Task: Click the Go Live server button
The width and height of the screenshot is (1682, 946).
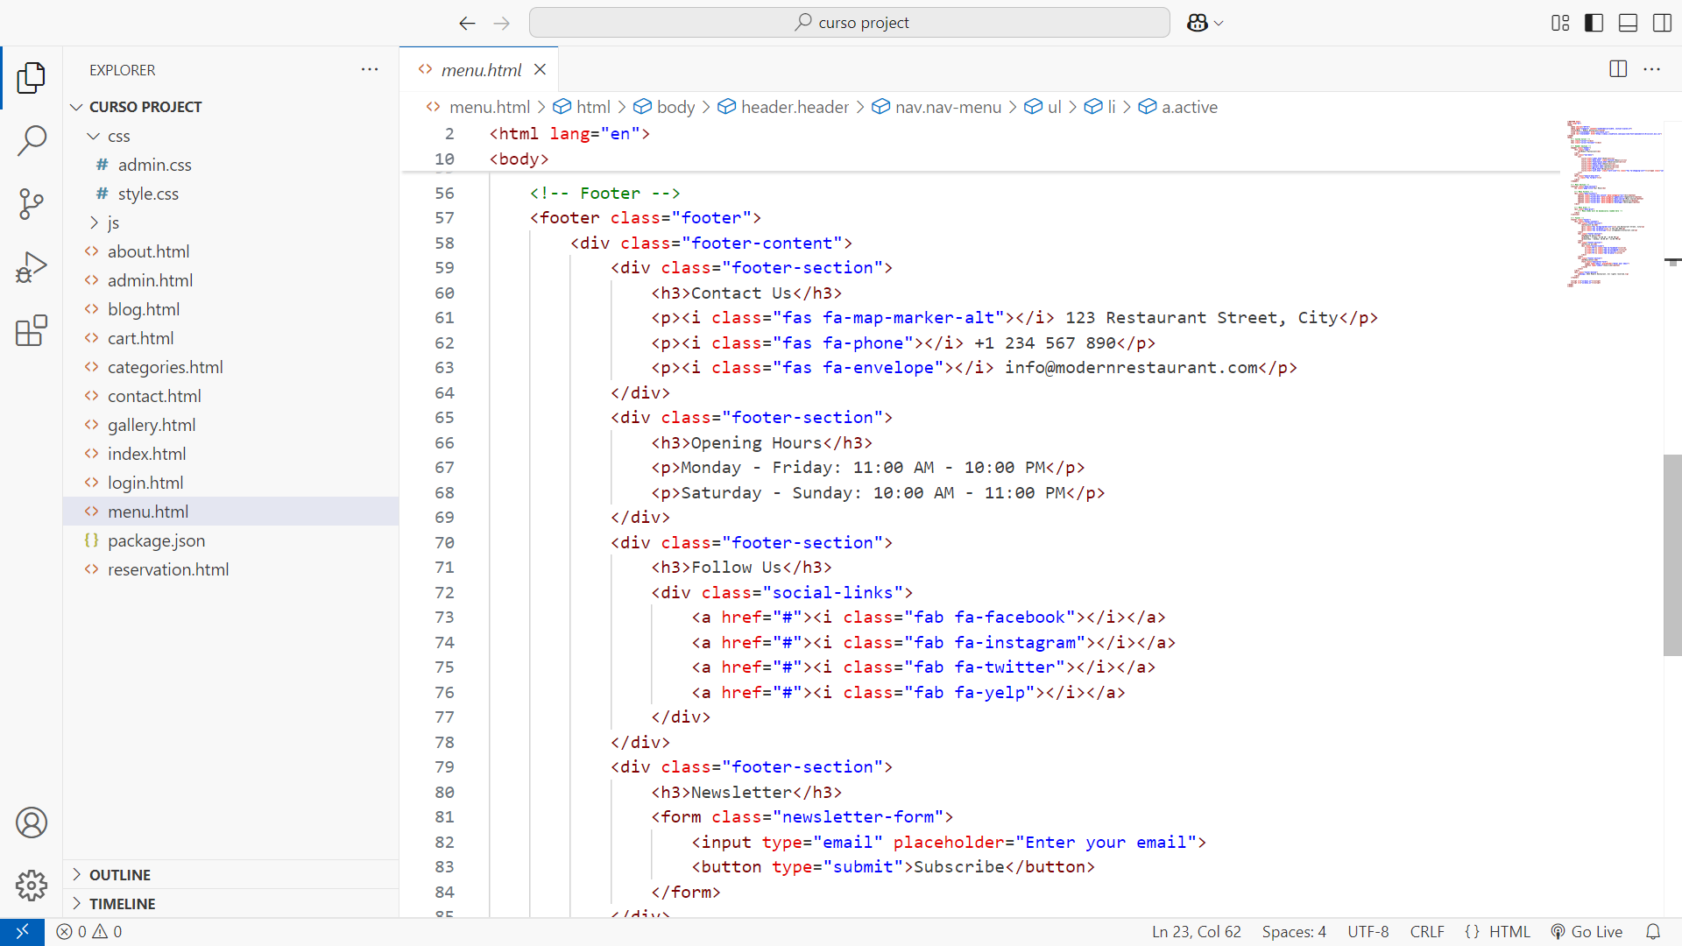Action: [1587, 932]
